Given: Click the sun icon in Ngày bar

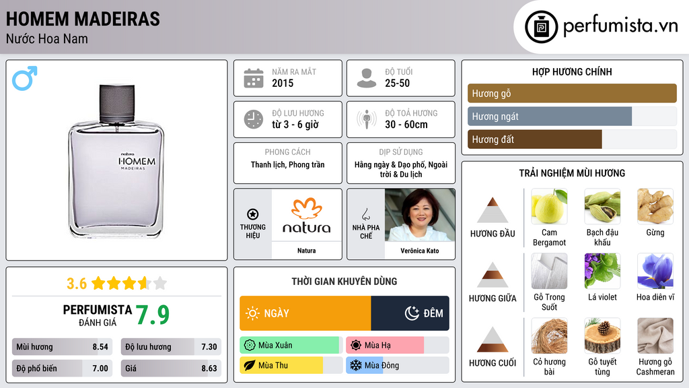Looking at the screenshot, I should [252, 313].
